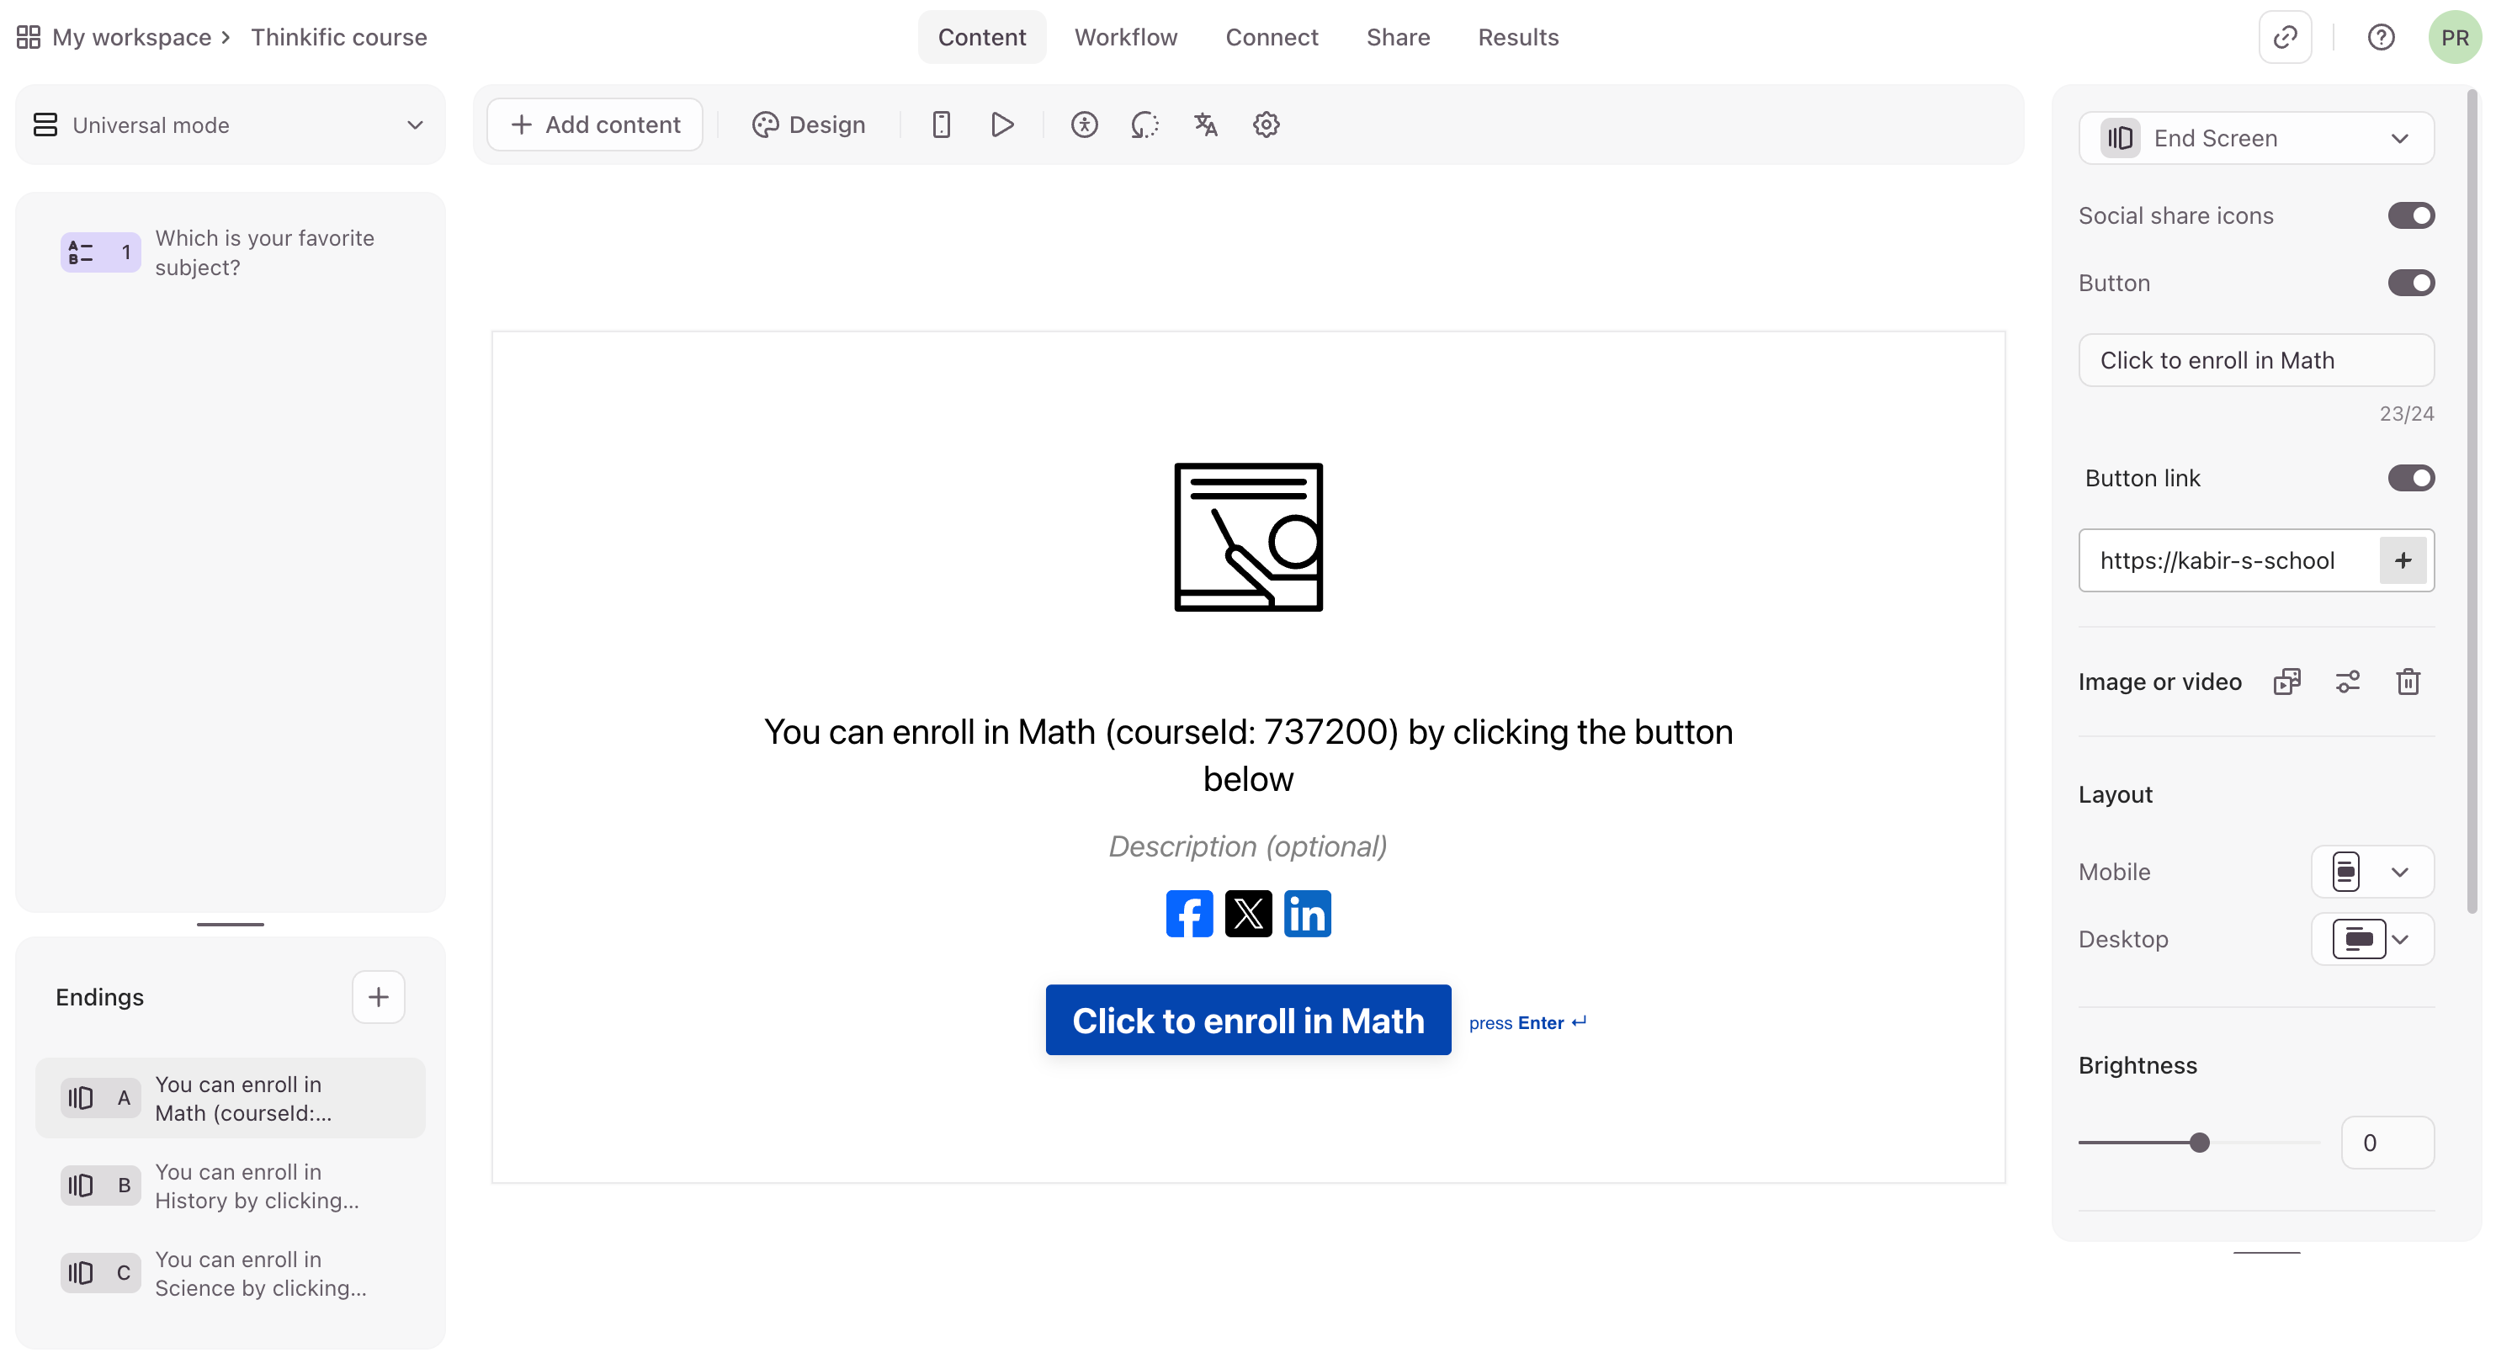Open form settings gear icon

(x=1267, y=125)
